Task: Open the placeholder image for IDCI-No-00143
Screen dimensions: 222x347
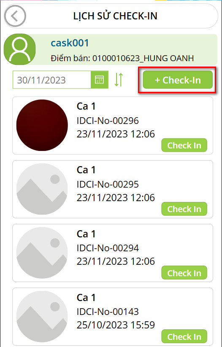Action: pos(42,317)
